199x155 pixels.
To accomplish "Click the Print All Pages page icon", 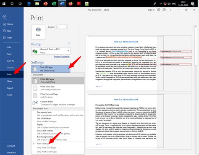I will [x=36, y=81].
